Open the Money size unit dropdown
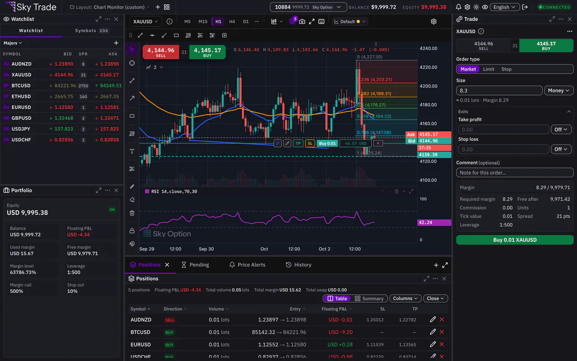 tap(559, 90)
